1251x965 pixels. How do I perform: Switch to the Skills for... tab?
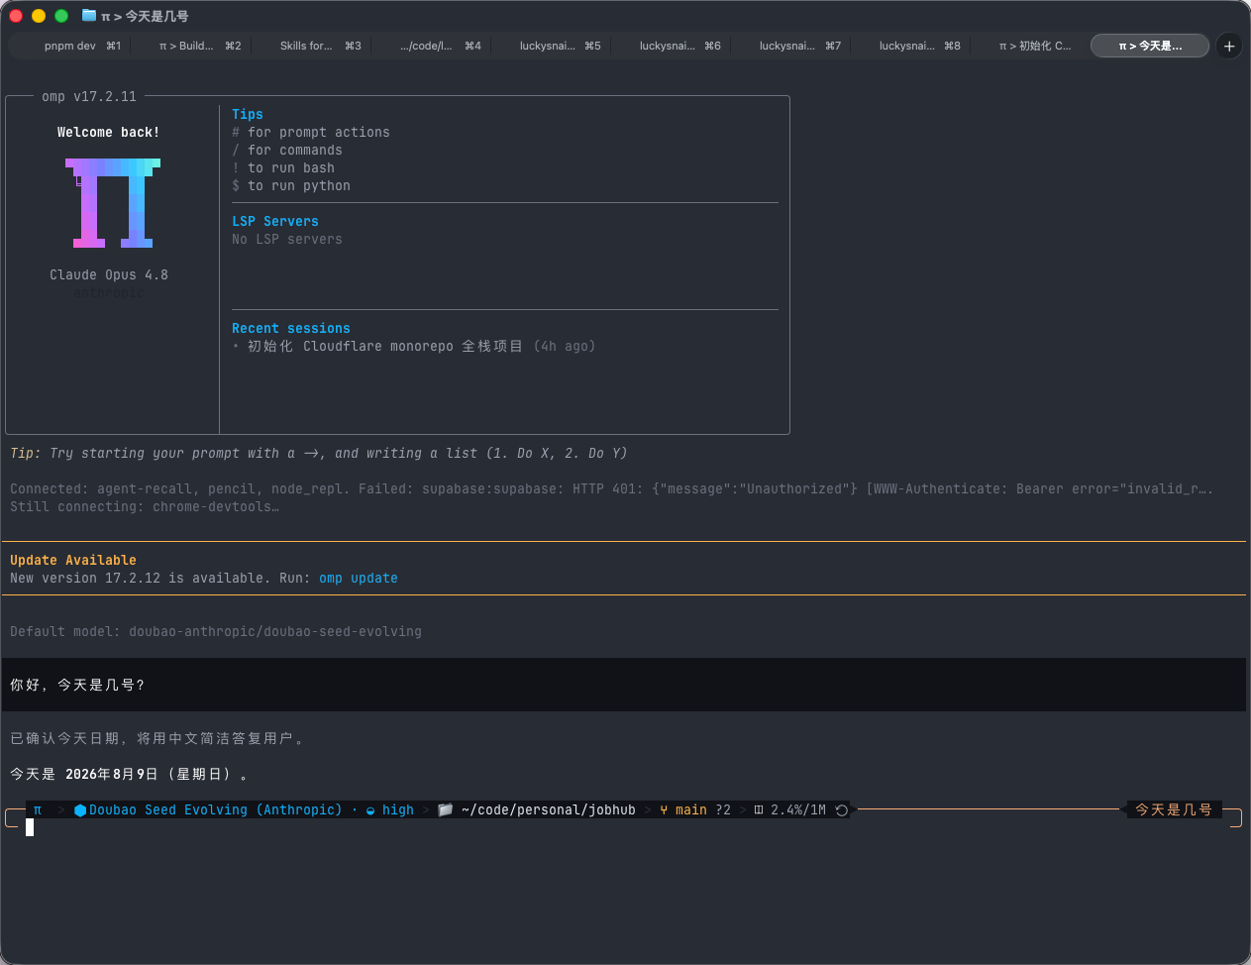(311, 46)
